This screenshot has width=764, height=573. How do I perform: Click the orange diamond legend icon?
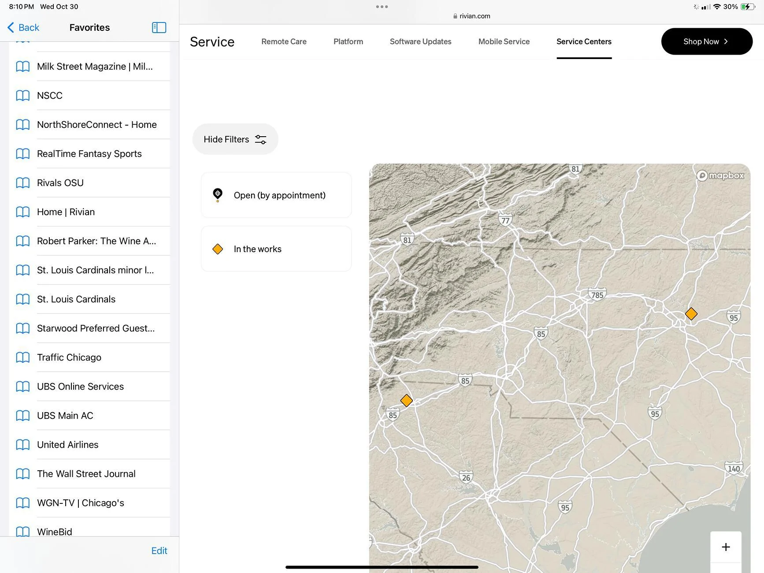pos(218,249)
